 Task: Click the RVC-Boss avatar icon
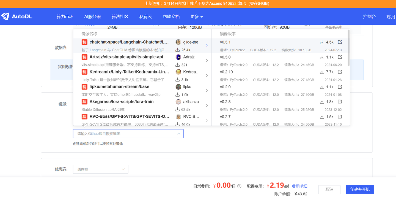(x=179, y=116)
